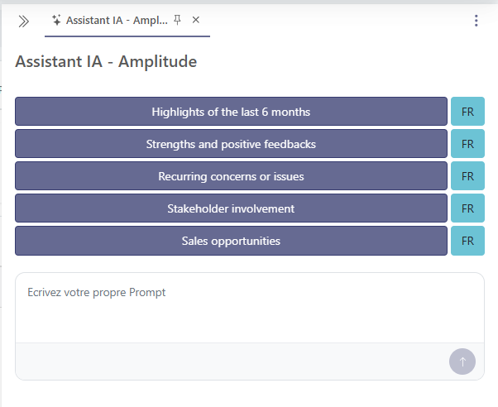The height and width of the screenshot is (407, 498).
Task: Switch FR for Recurring concerns or issues
Action: tap(467, 176)
